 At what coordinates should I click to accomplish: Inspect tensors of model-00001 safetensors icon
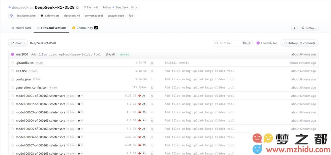point(80,96)
